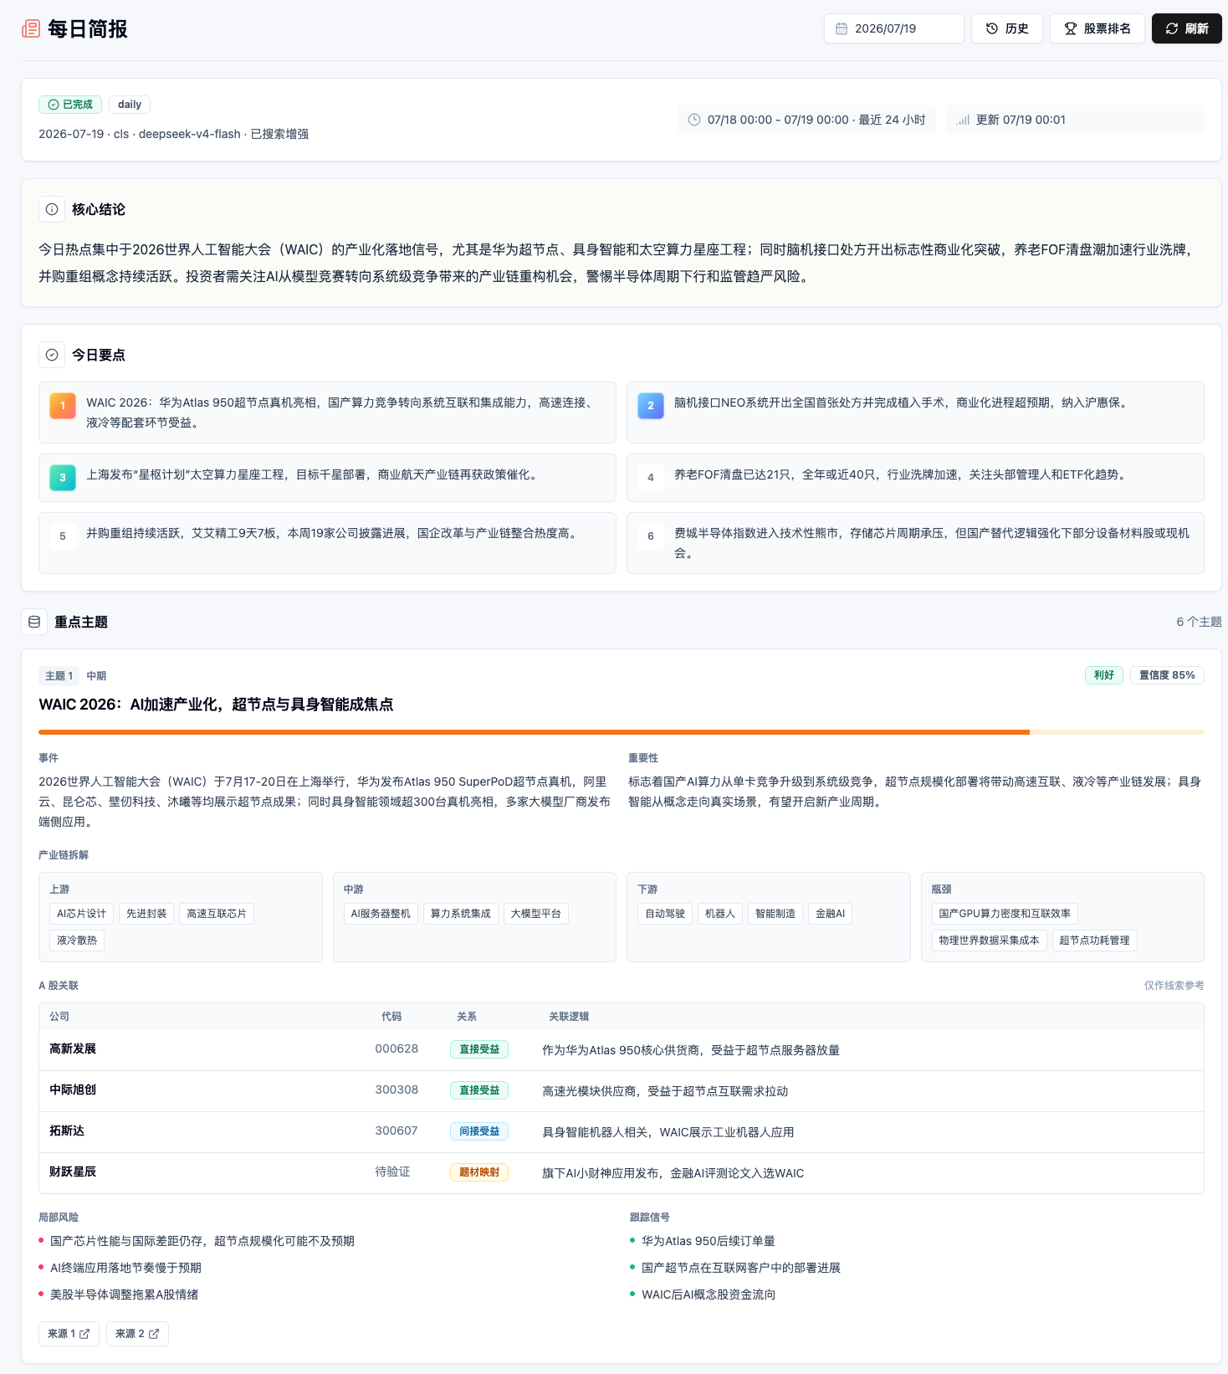Click the 题材映射 tag for 财跃星辰
Viewport: 1228px width, 1374px height.
point(479,1172)
